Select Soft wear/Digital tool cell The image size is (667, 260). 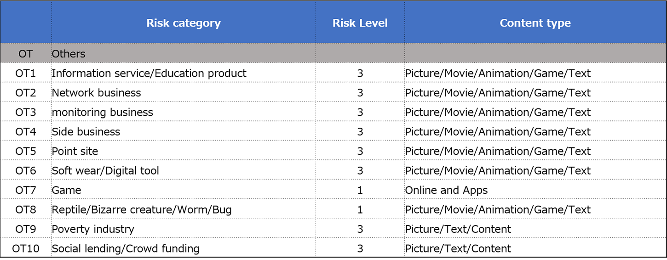pos(105,171)
